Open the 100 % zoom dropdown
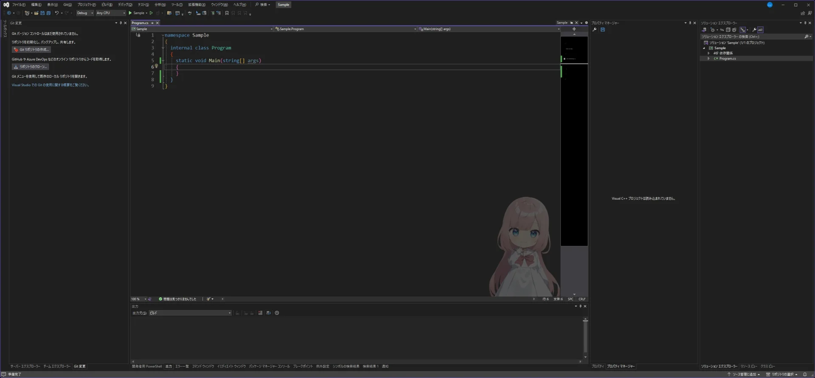 [x=138, y=299]
